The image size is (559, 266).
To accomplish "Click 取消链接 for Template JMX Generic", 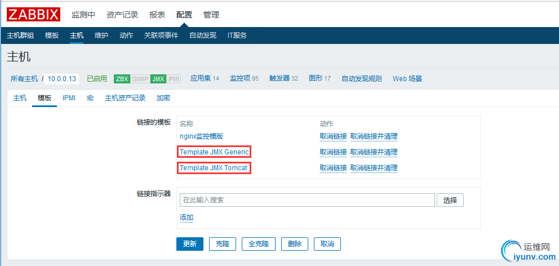I will tap(334, 152).
